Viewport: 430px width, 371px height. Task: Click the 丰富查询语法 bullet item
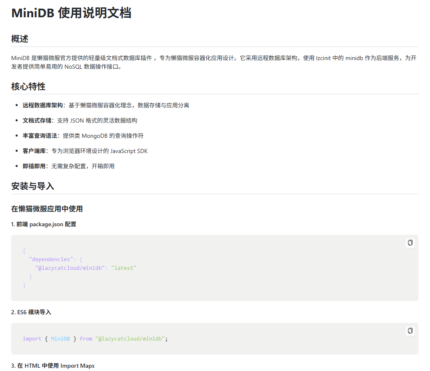coord(83,136)
